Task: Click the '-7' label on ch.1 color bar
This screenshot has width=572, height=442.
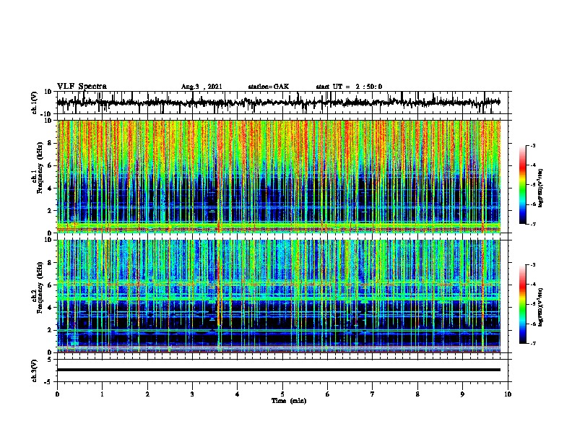Action: pyautogui.click(x=532, y=224)
